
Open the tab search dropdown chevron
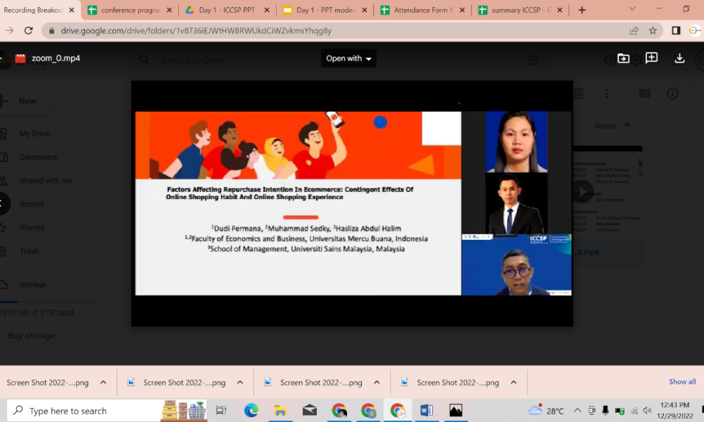(x=632, y=9)
